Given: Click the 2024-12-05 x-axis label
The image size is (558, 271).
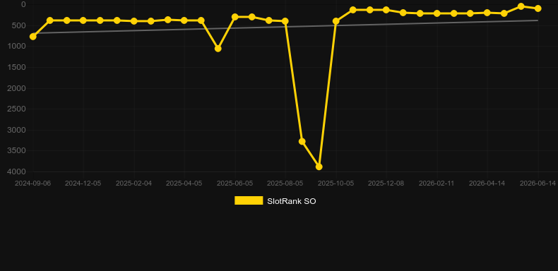Looking at the screenshot, I should 83,183.
